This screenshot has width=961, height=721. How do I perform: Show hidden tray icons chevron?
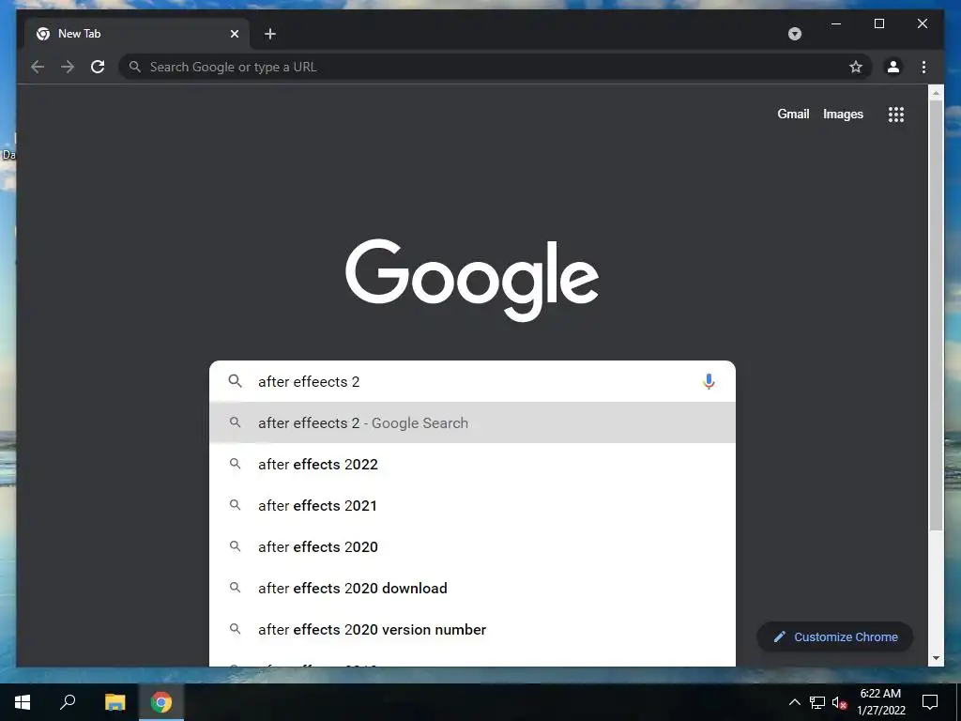tap(794, 702)
